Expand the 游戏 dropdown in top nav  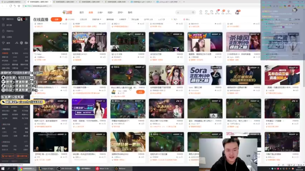point(120,13)
